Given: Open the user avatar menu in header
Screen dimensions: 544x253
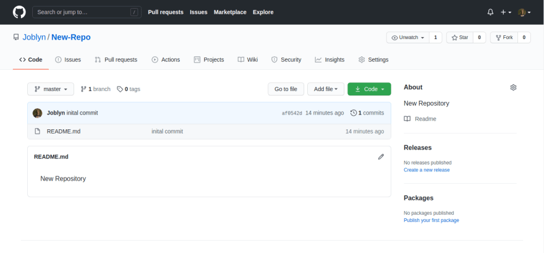Looking at the screenshot, I should point(524,12).
